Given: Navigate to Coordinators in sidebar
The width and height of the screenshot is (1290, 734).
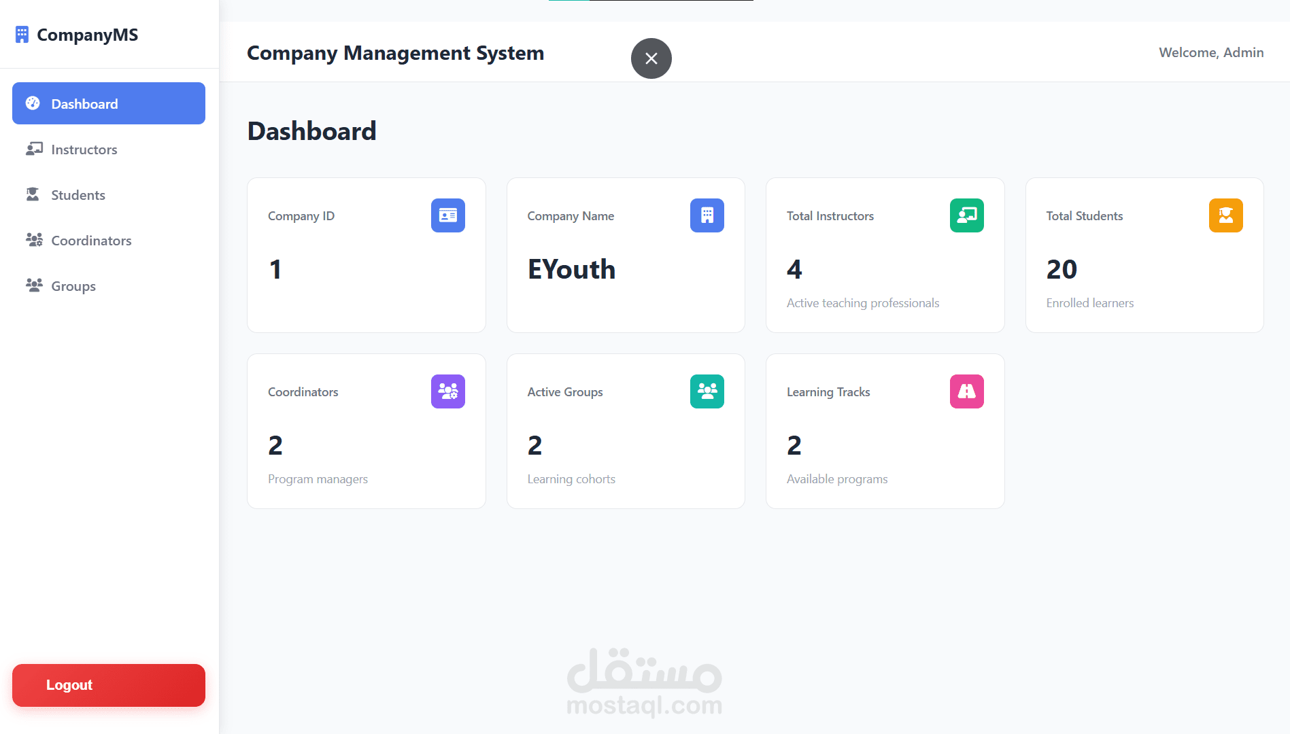Looking at the screenshot, I should (x=109, y=240).
